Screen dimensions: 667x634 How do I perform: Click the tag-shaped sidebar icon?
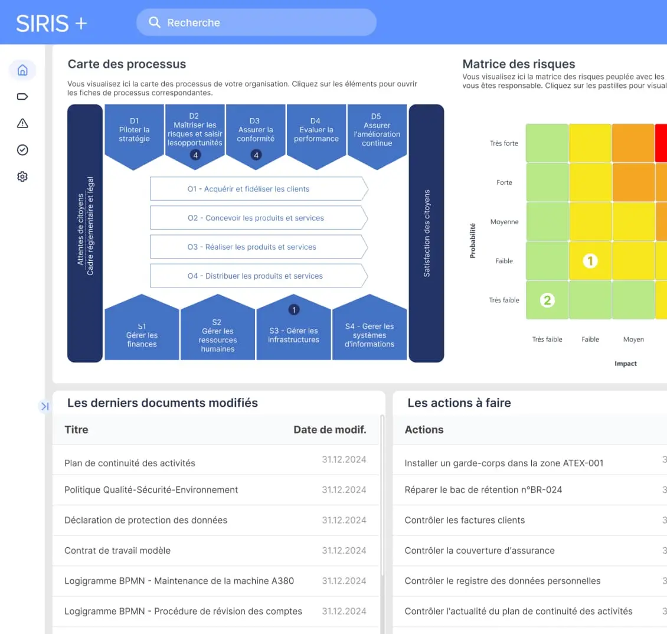click(x=22, y=97)
